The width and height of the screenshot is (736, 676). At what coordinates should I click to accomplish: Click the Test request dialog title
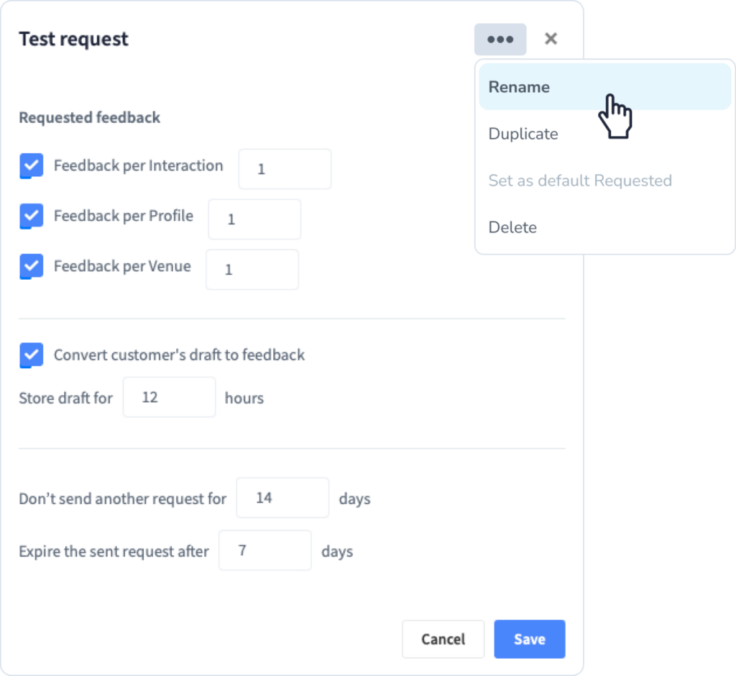pyautogui.click(x=73, y=40)
